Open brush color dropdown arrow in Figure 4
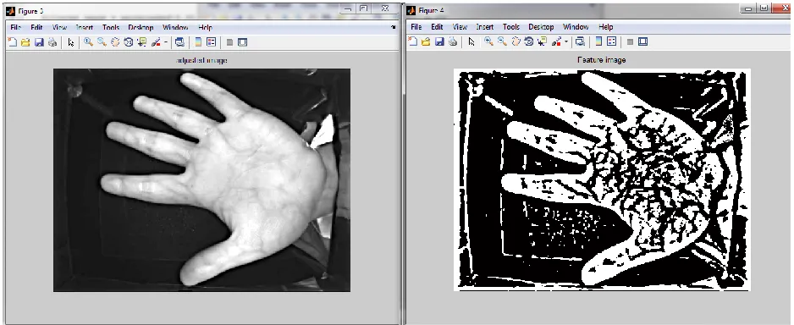794x325 pixels. (566, 41)
